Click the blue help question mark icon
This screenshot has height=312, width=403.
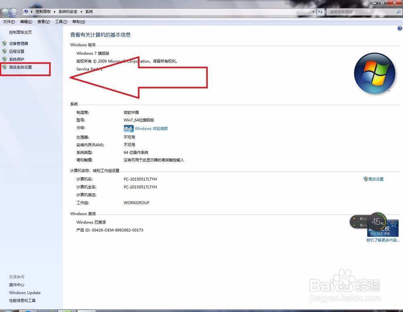point(400,28)
